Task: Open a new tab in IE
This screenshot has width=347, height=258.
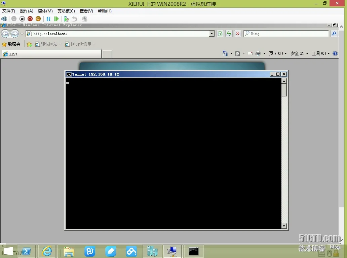Action: (107, 54)
